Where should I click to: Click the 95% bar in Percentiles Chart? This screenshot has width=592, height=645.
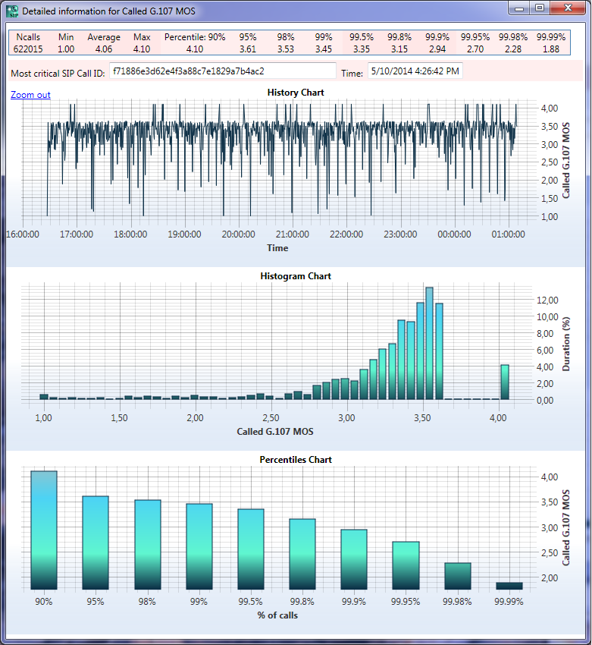(96, 543)
